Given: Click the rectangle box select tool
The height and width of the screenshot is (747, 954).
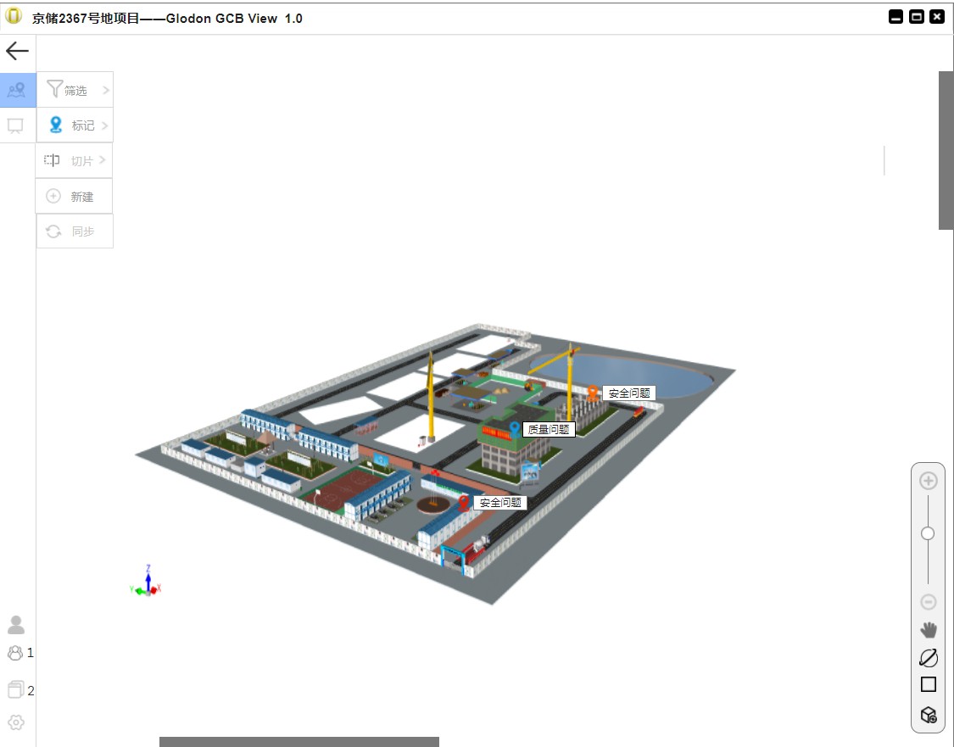Looking at the screenshot, I should pyautogui.click(x=929, y=684).
